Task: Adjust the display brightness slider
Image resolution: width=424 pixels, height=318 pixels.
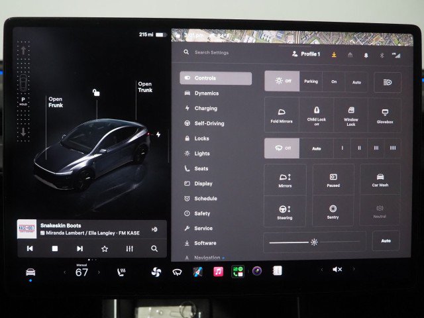Action: pos(315,242)
